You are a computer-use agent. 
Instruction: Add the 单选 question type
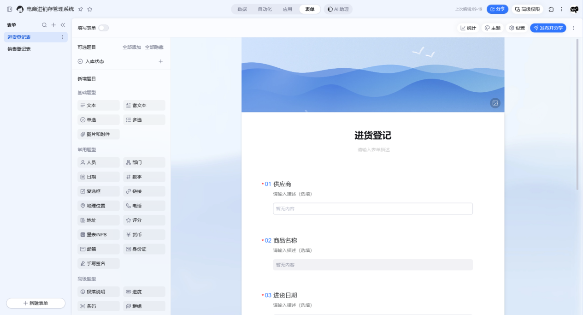point(98,119)
